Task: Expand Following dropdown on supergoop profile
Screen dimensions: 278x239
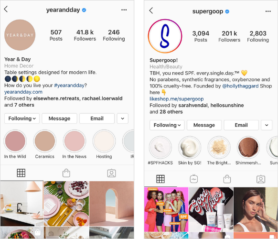Action: click(x=167, y=125)
